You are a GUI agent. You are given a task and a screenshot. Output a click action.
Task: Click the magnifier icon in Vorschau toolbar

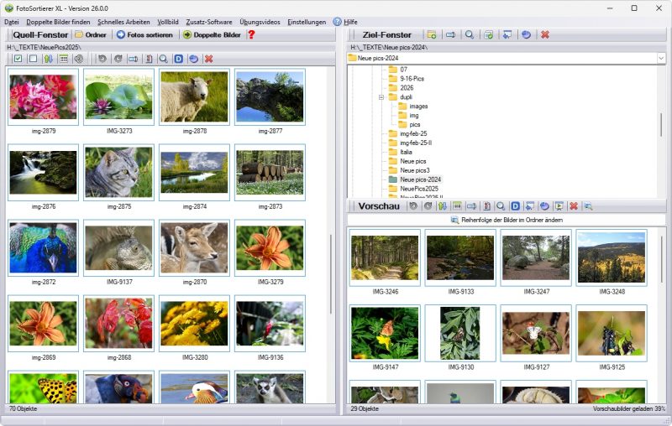click(x=501, y=206)
